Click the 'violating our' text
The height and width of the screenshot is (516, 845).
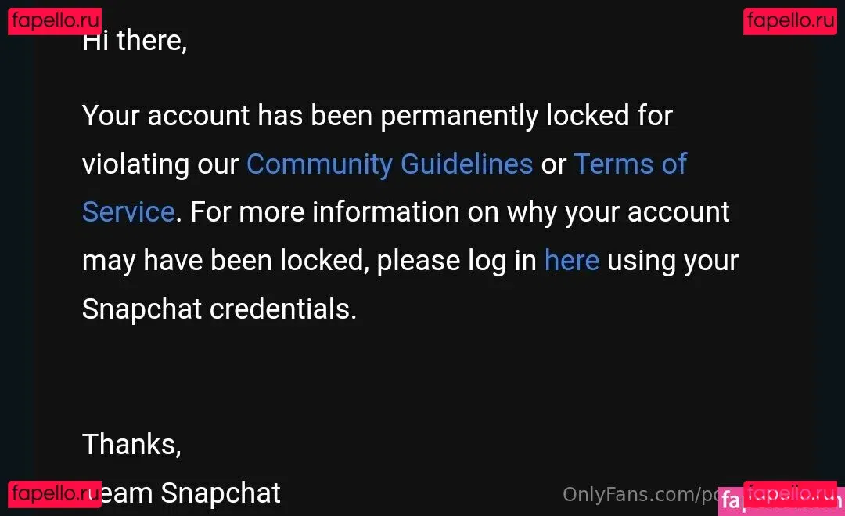pos(160,164)
